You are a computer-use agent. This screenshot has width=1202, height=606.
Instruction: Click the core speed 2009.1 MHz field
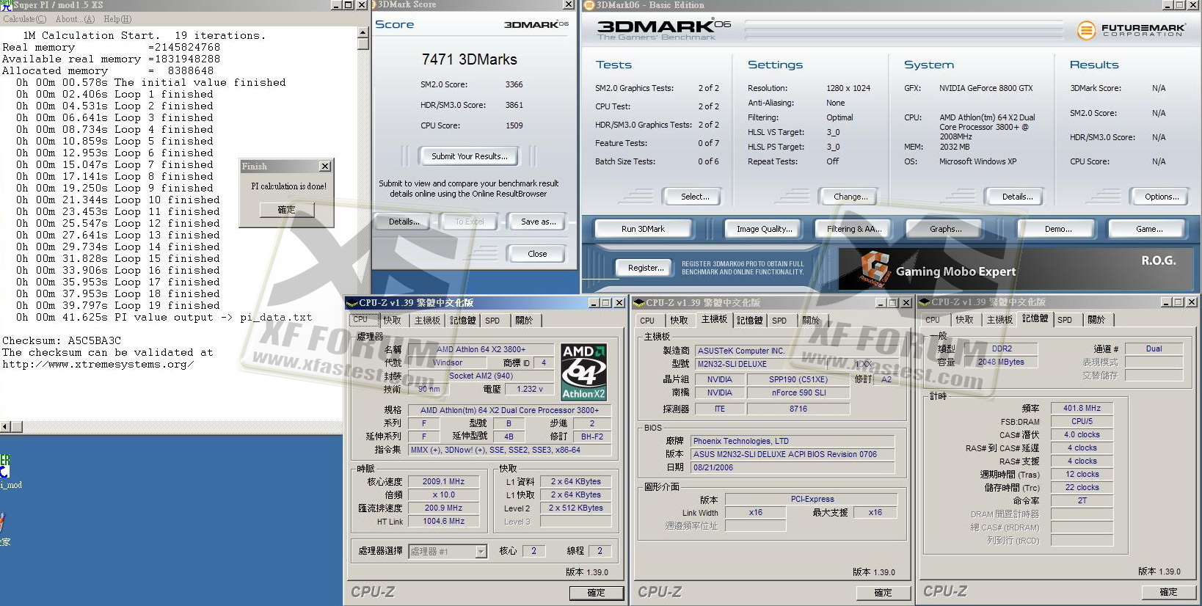click(443, 481)
